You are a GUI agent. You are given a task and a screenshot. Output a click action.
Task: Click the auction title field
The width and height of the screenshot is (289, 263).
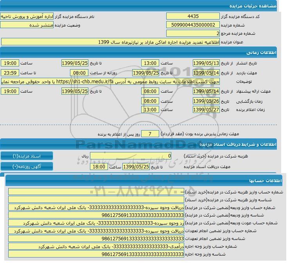pos(110,42)
